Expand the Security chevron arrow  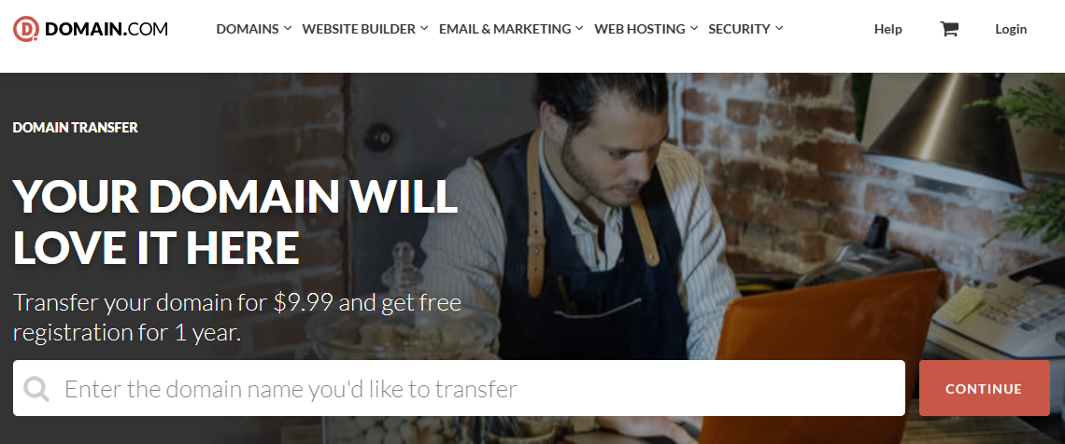[x=779, y=29]
